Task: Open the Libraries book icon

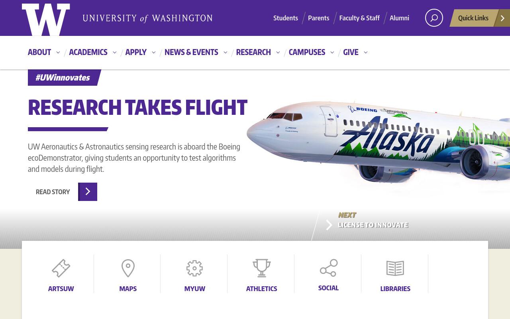Action: click(x=395, y=268)
